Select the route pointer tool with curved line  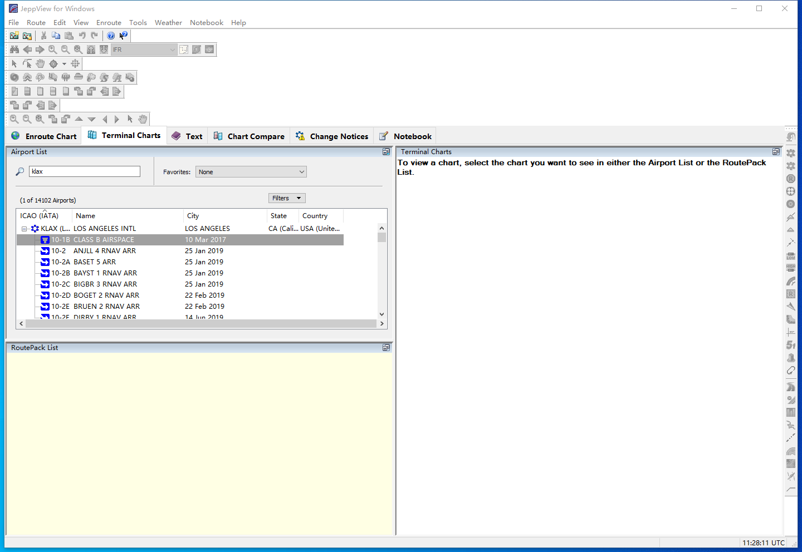[x=27, y=63]
